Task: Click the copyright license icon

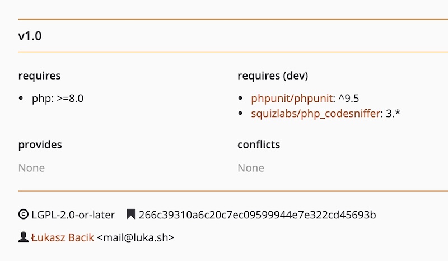Action: (24, 215)
